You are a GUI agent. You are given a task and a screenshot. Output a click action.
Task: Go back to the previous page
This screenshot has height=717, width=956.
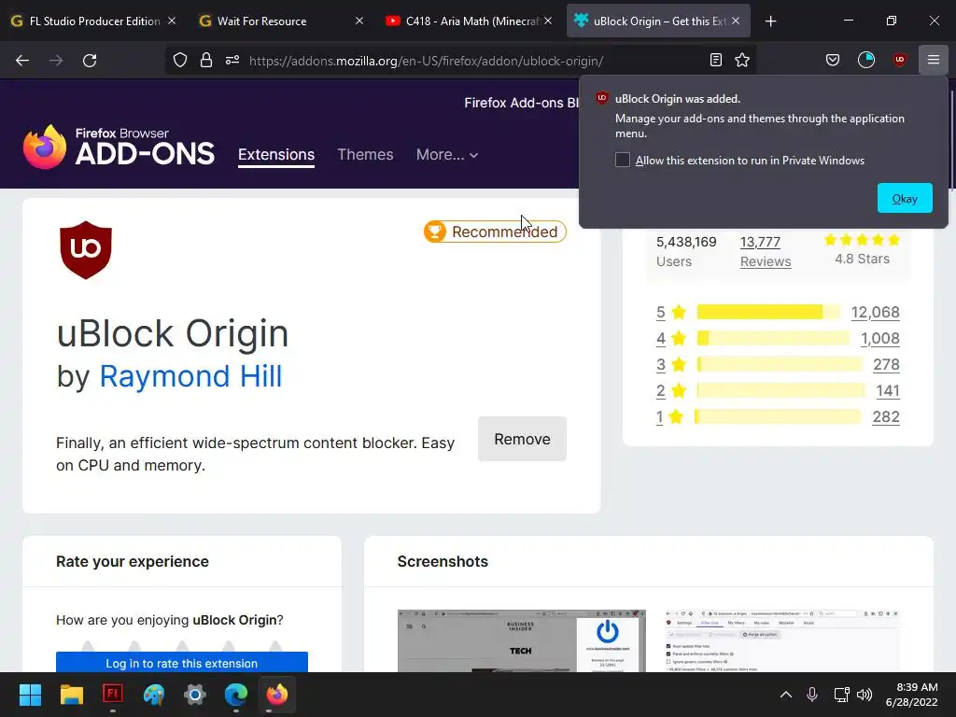click(22, 61)
